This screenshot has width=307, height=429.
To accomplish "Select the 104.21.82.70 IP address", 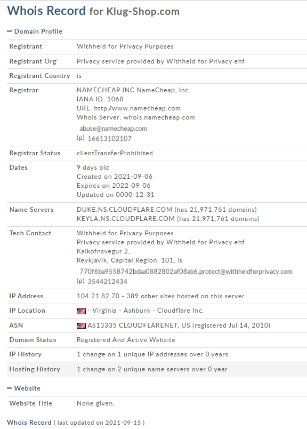I will (98, 296).
